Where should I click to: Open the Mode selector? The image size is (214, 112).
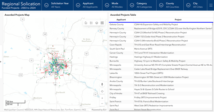pos(115,5)
